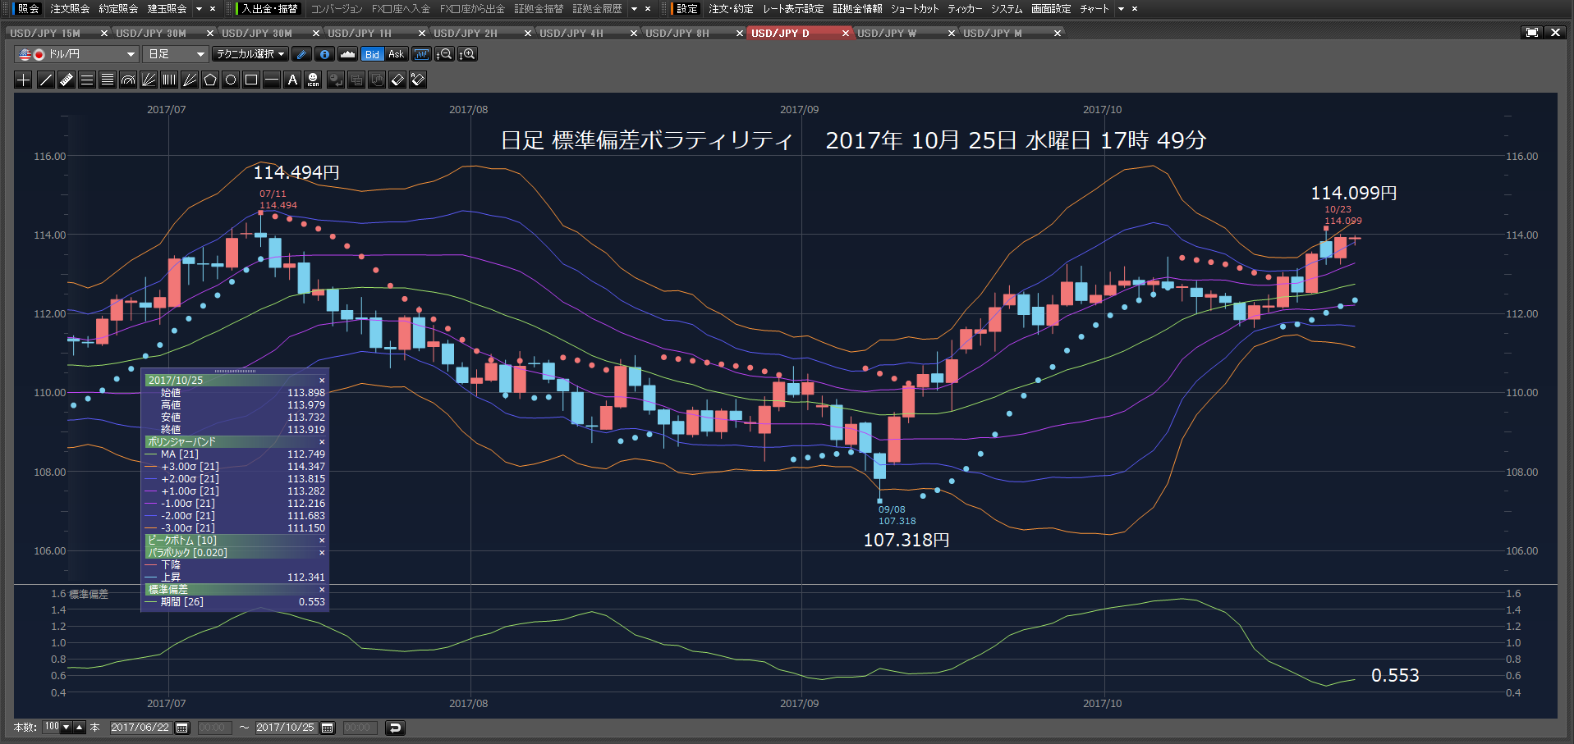
Task: Open ティッカー settings
Action: 965,9
